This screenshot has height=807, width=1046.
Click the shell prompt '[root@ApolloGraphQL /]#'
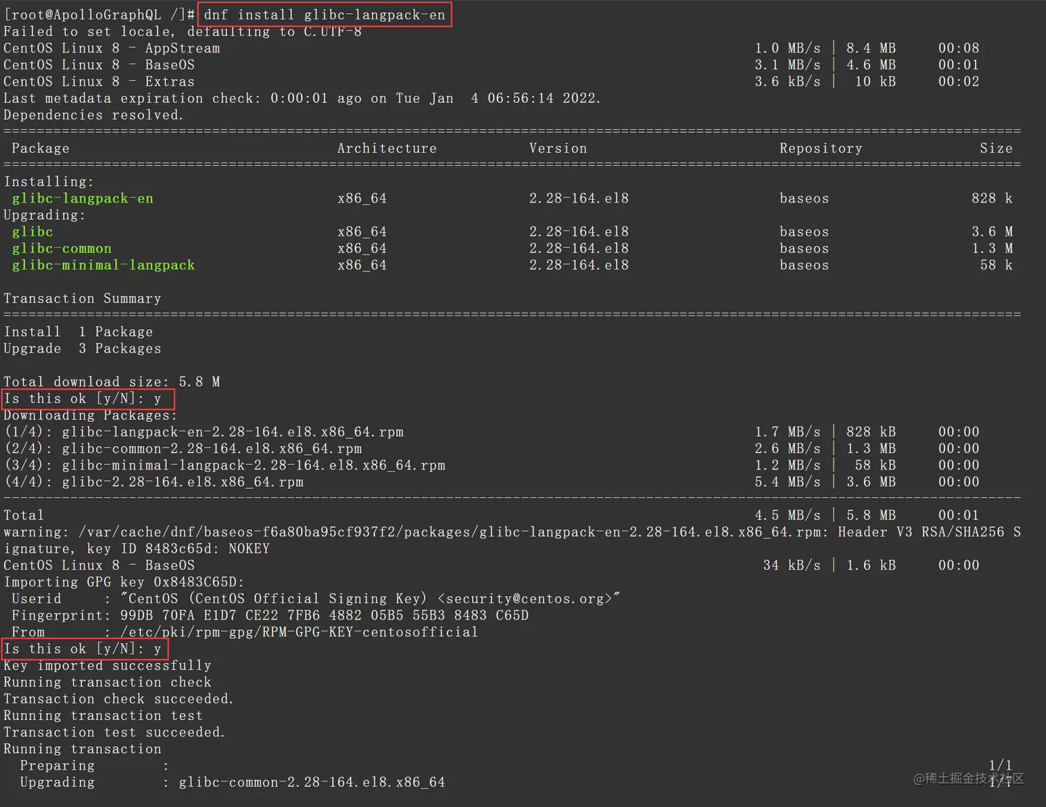[100, 15]
